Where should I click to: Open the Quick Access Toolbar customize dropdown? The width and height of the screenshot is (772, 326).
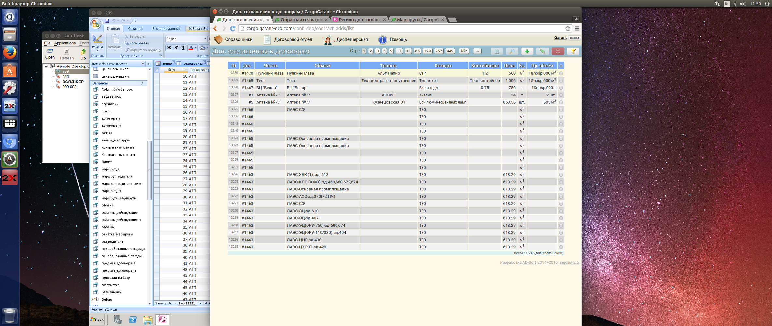click(135, 21)
